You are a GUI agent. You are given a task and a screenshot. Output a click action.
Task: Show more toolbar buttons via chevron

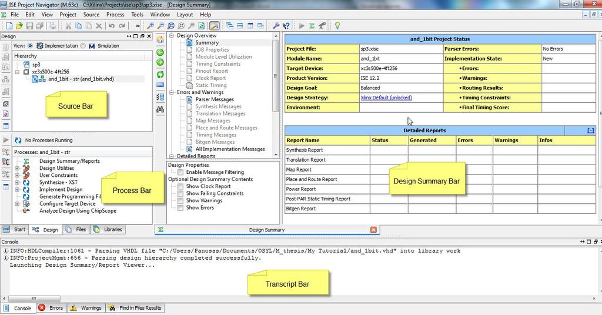(x=138, y=26)
